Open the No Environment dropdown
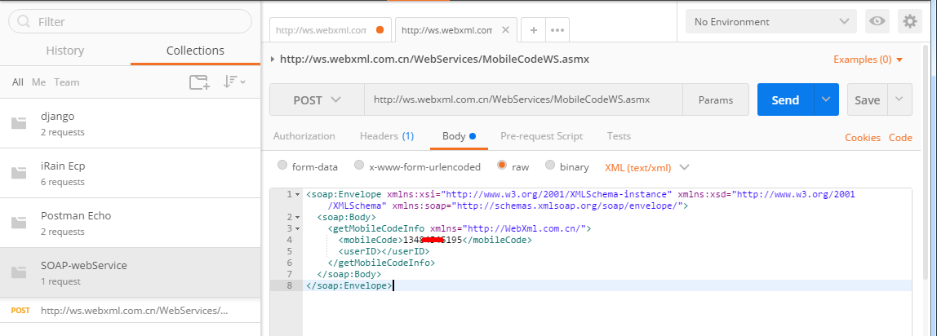937x336 pixels. [770, 21]
